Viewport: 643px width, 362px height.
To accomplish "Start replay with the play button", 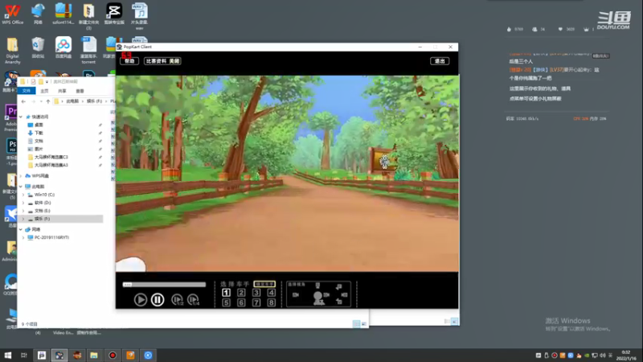I will click(140, 299).
